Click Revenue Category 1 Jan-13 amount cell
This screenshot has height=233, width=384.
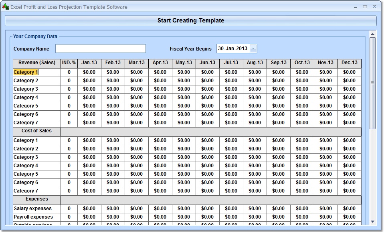coord(89,72)
